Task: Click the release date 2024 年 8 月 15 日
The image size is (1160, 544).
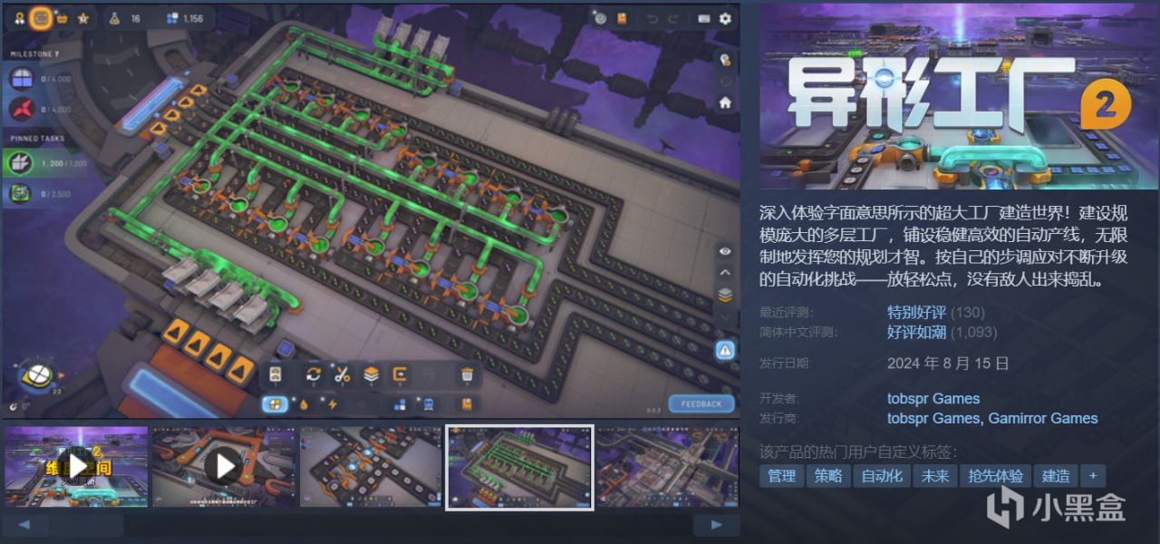Action: 948,364
